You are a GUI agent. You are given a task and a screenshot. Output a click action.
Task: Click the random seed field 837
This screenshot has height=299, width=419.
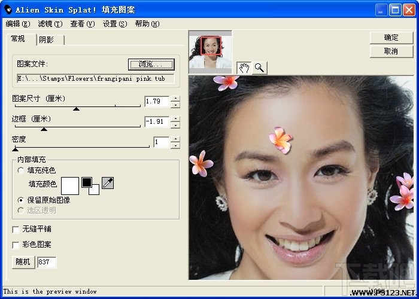47,262
